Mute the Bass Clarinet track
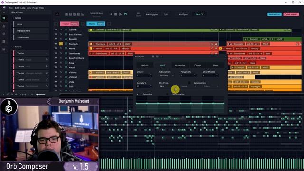304x171 pixels. [56, 34]
